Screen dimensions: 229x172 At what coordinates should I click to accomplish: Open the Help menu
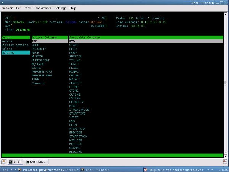tap(73, 8)
